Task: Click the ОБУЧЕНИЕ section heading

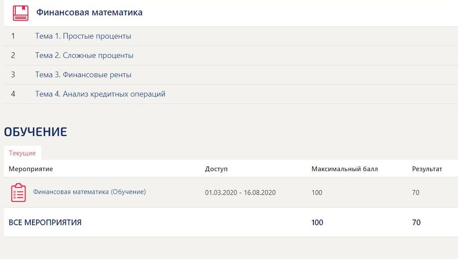Action: 36,132
